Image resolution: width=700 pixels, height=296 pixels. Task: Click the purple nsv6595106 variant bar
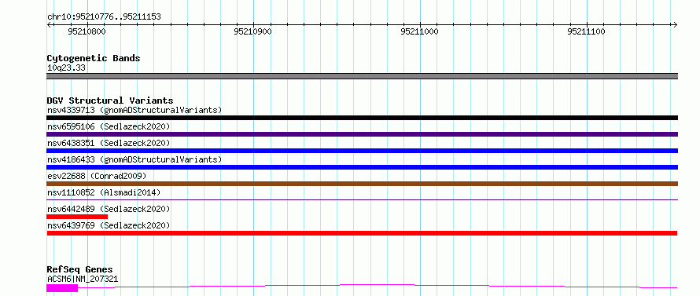coord(362,134)
